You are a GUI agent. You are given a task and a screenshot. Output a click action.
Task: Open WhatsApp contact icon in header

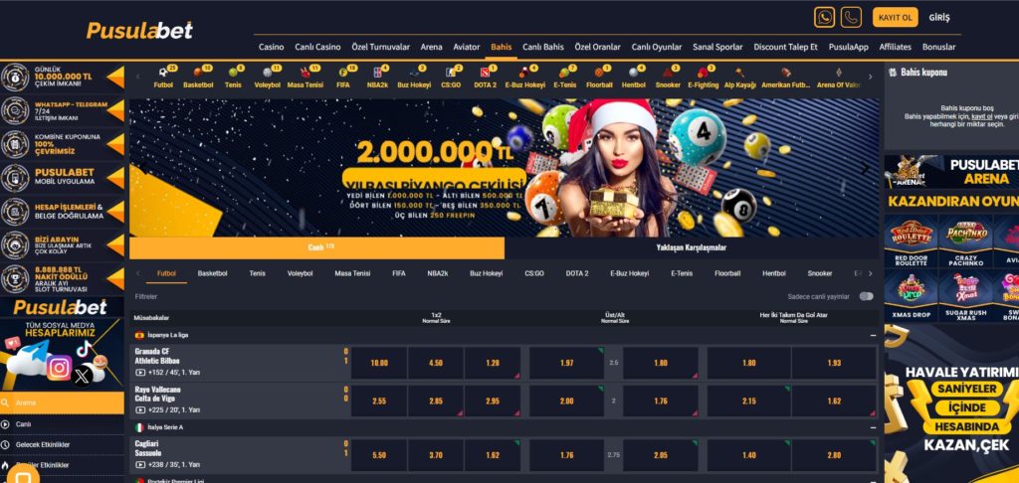coord(824,17)
